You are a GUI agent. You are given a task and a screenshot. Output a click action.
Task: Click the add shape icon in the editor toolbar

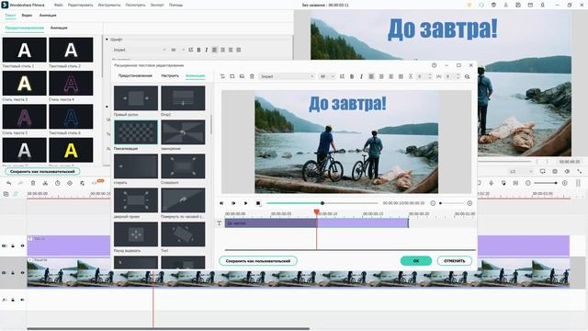(232, 76)
